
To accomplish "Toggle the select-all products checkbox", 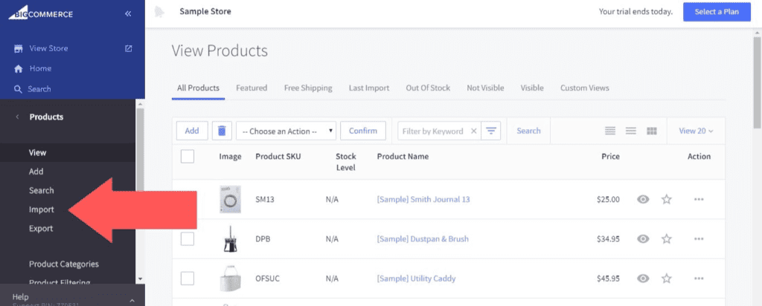I will (187, 156).
